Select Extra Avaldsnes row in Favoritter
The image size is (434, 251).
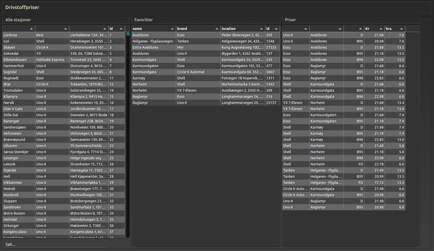click(x=205, y=47)
